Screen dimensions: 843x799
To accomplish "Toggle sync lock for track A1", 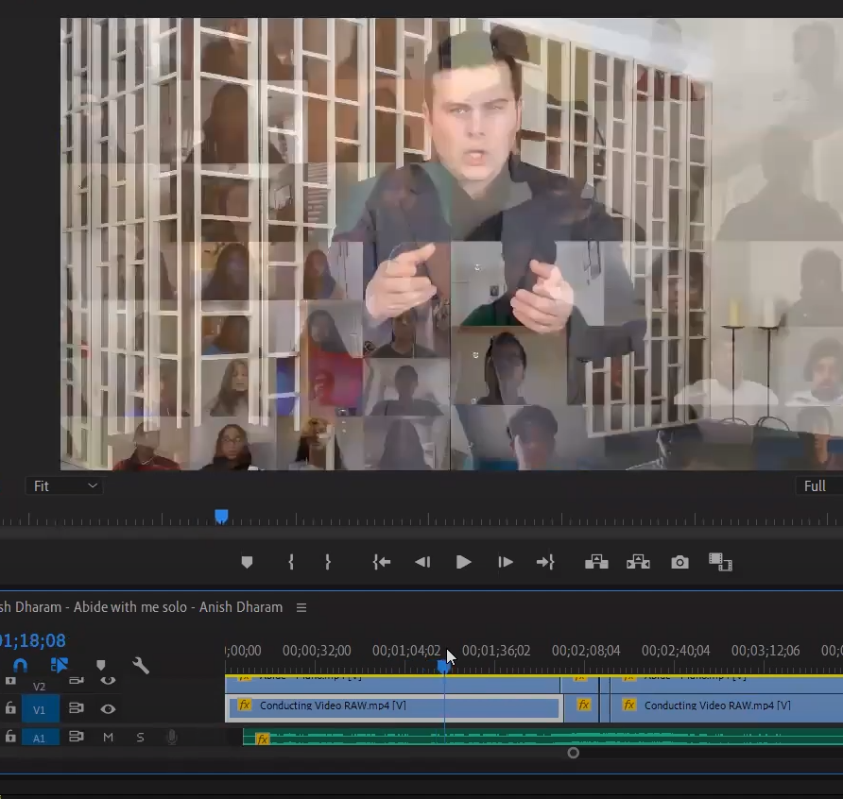I will 77,736.
